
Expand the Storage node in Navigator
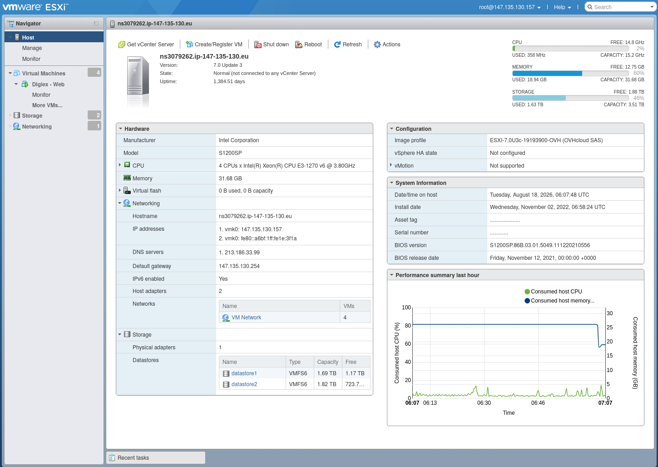pyautogui.click(x=10, y=115)
